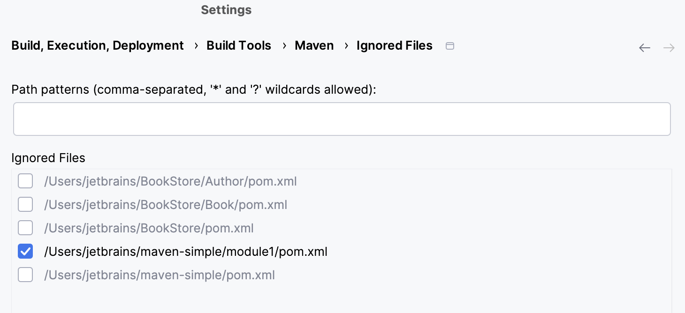Click the back navigation arrow
Image resolution: width=685 pixels, height=313 pixels.
[644, 47]
